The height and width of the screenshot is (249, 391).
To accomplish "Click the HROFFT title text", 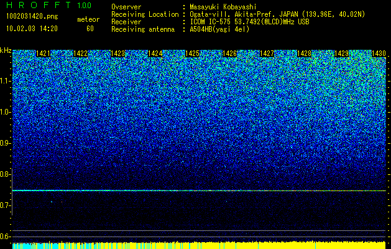I will pos(39,5).
